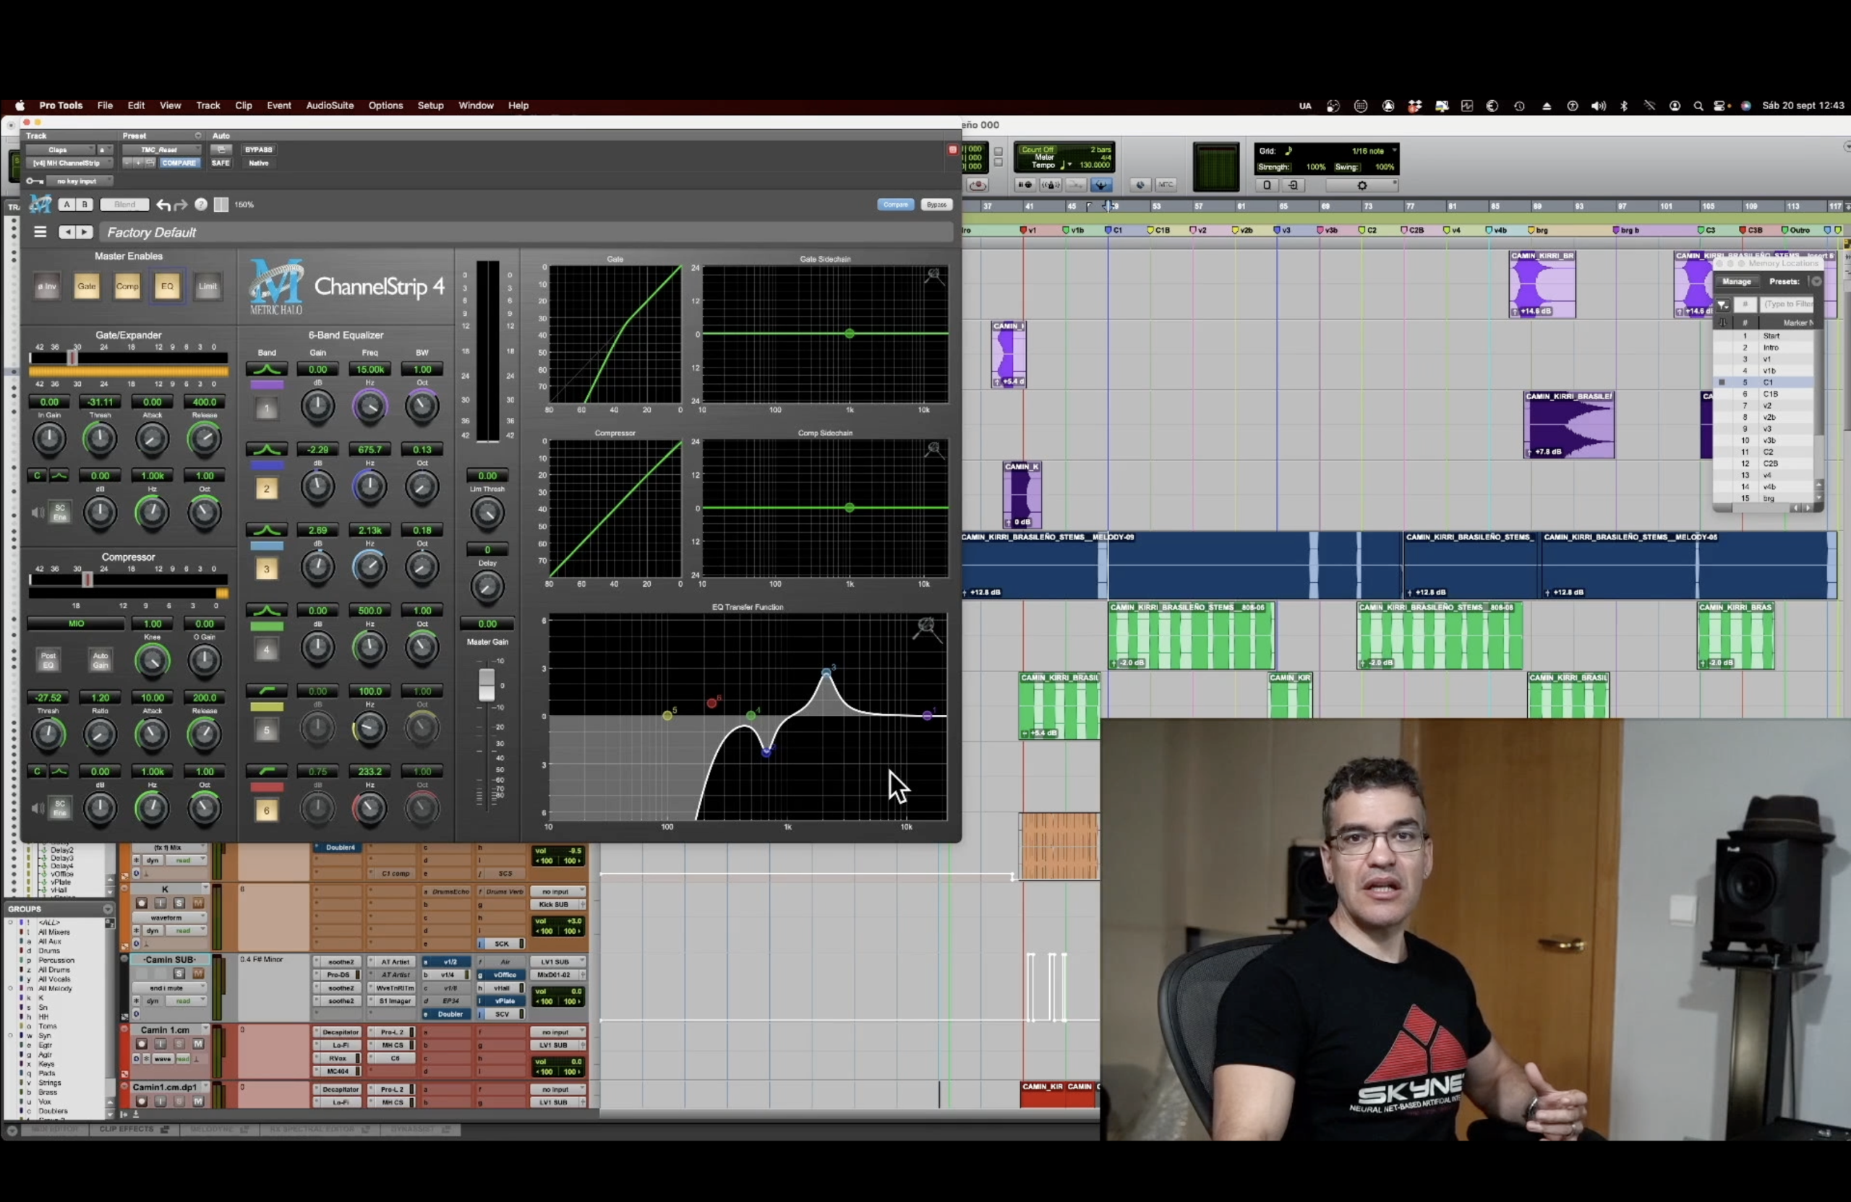This screenshot has width=1851, height=1202.
Task: Disable the EQ master enable
Action: point(167,286)
